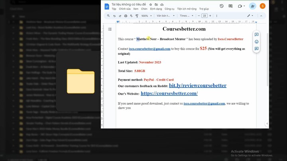Open the comments history icon
The width and height of the screenshot is (287, 161).
pyautogui.click(x=230, y=6)
